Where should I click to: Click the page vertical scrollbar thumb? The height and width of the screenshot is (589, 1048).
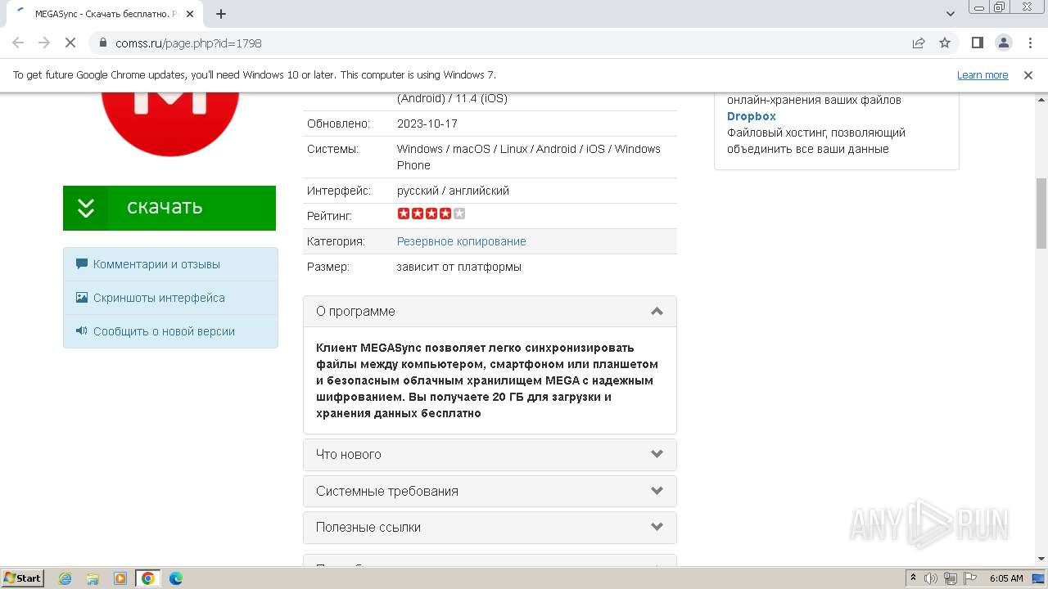pyautogui.click(x=1041, y=213)
